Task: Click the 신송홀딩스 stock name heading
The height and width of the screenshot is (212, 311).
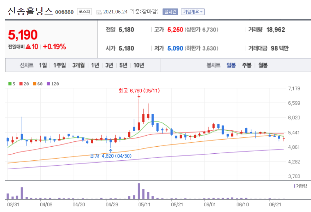Action: (30, 11)
